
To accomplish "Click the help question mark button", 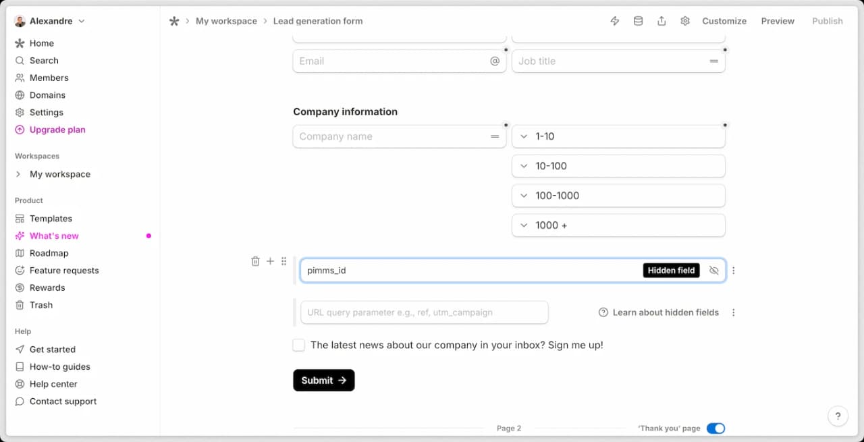I will coord(838,416).
